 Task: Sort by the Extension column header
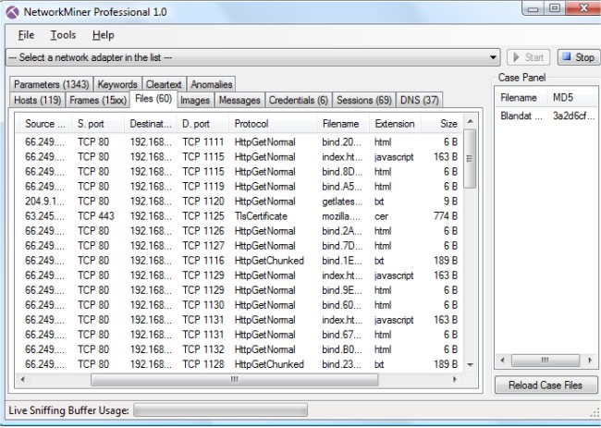[396, 124]
